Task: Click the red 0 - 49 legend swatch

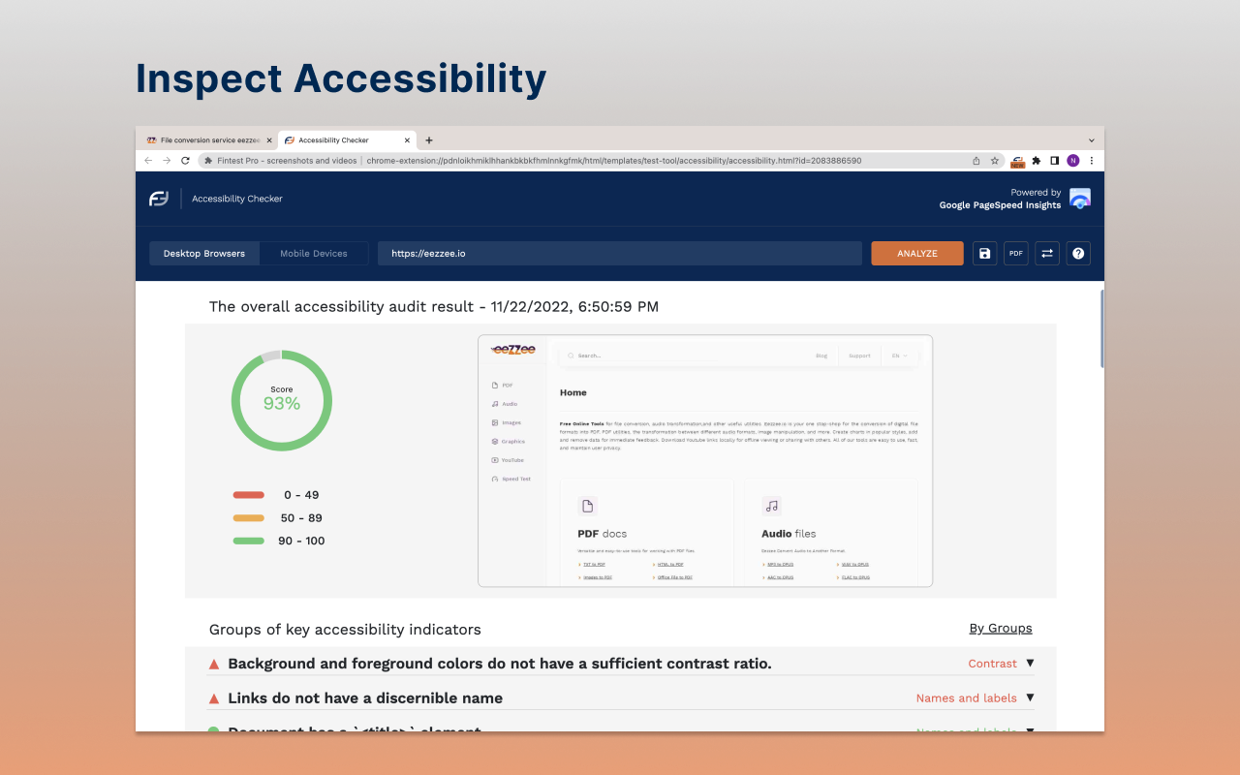Action: coord(249,495)
